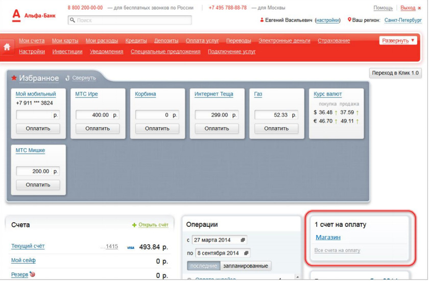Open Настройки menu item in red bar
This screenshot has width=429, height=281.
coord(32,52)
